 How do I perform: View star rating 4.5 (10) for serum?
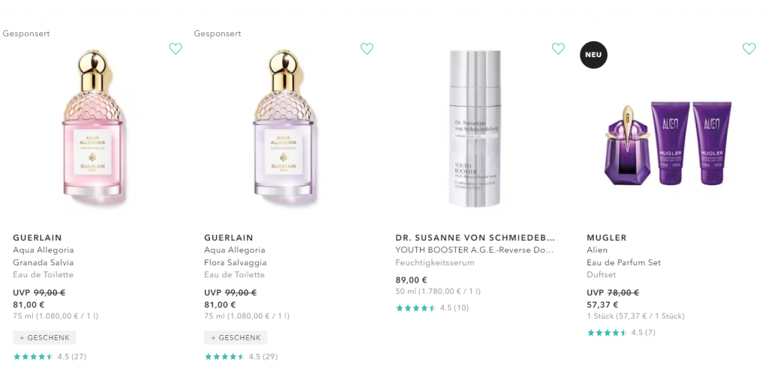[432, 308]
